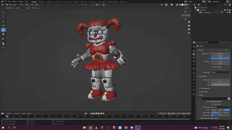Select the Measure tool
The width and height of the screenshot is (232, 130).
[x=3, y=43]
